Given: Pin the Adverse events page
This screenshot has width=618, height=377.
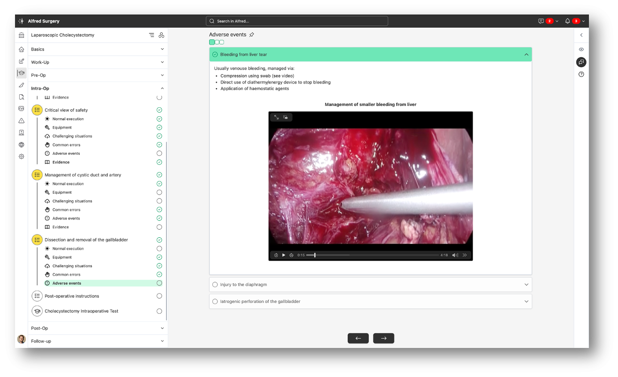Looking at the screenshot, I should [x=252, y=35].
